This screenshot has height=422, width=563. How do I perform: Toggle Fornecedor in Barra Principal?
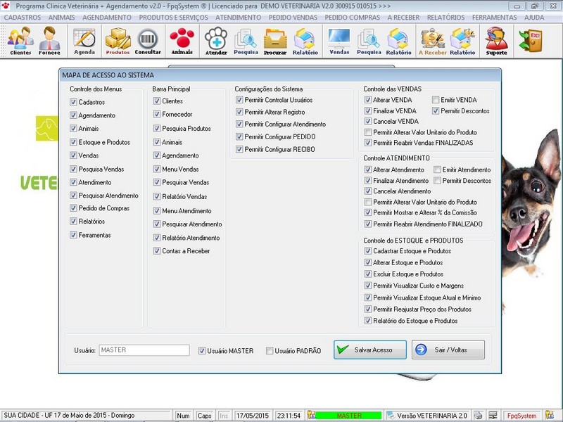click(157, 114)
